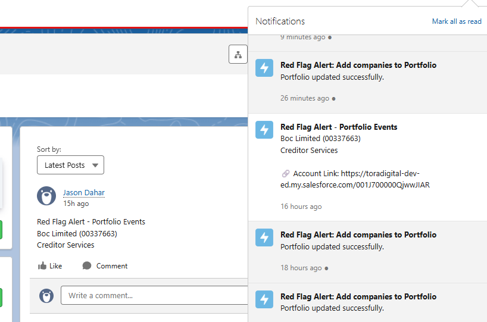This screenshot has height=322, width=487.
Task: Click lightning icon of 18 hours ago notification
Action: pyautogui.click(x=264, y=237)
